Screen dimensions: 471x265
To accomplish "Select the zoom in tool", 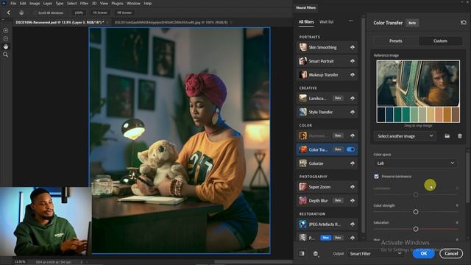I will point(5,30).
